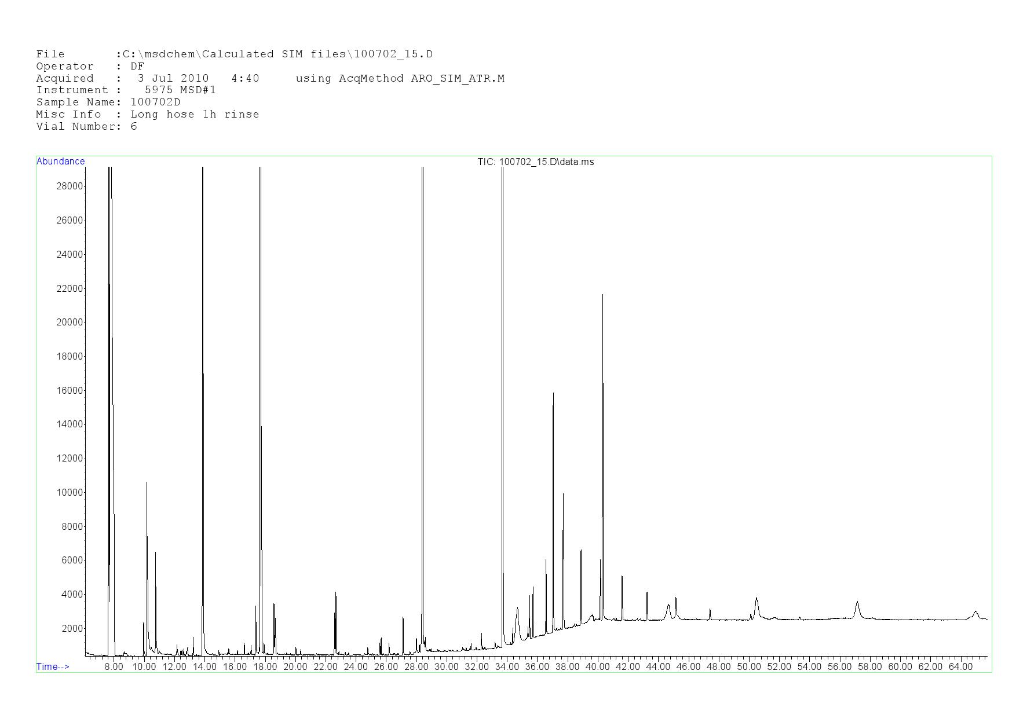Click Misc Info "Long hose 1h rinse"
1016x718 pixels.
point(194,115)
